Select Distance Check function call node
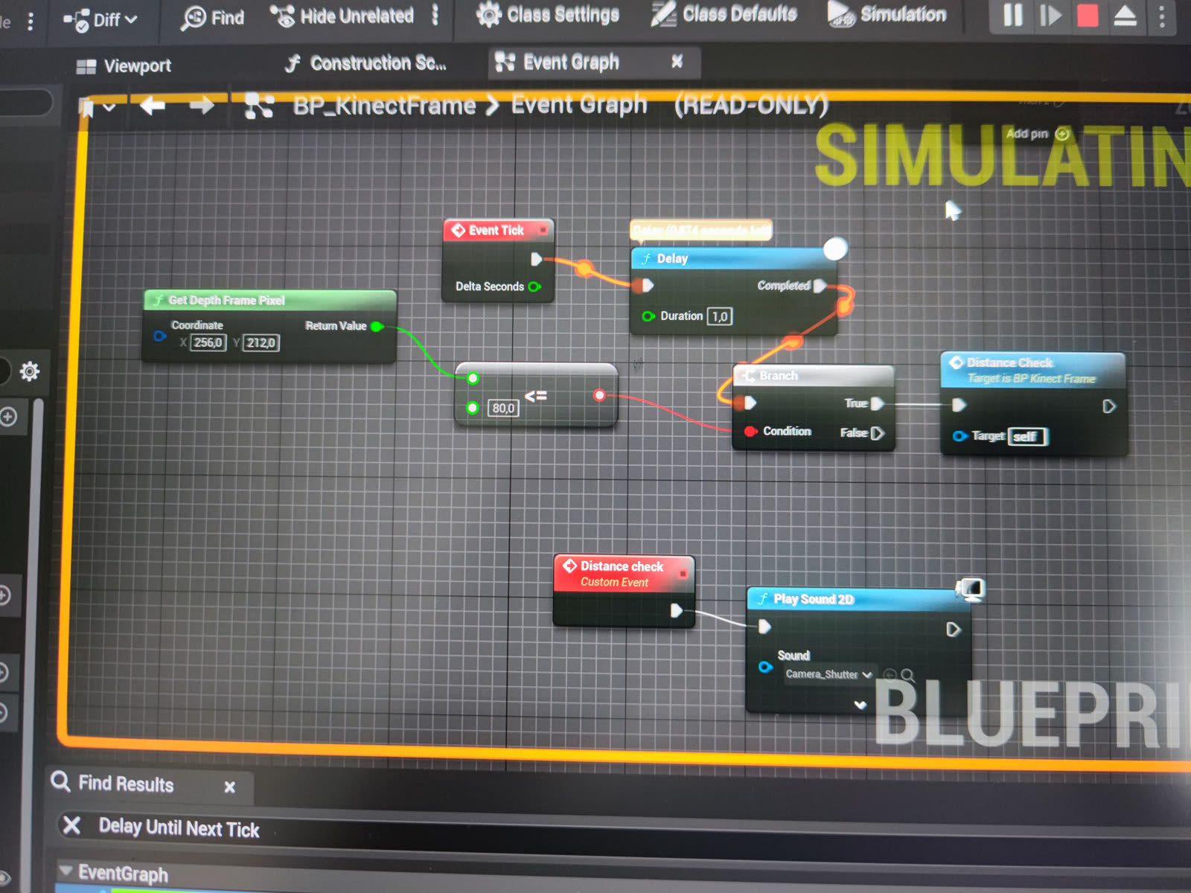 [x=1032, y=370]
